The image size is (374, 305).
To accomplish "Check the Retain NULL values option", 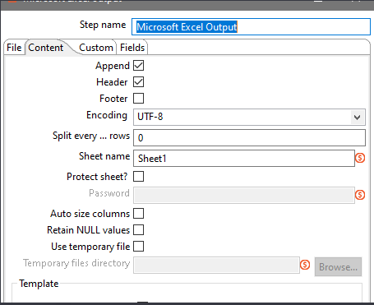I will [x=138, y=230].
